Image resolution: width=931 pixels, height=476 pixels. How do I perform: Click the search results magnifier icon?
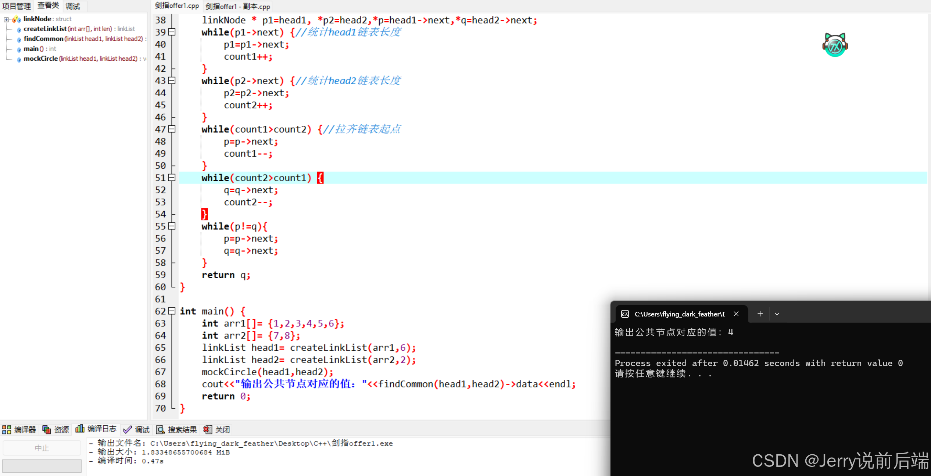160,429
